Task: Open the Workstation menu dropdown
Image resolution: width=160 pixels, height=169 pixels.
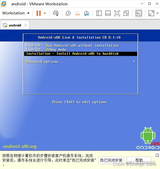Action: (x=16, y=13)
